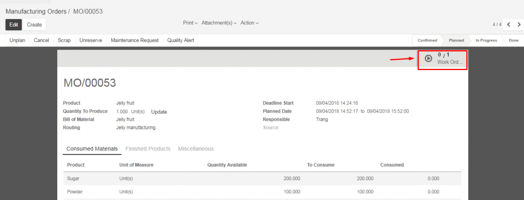
Task: Click Powder's To Consume value 100.000
Action: pyautogui.click(x=365, y=192)
